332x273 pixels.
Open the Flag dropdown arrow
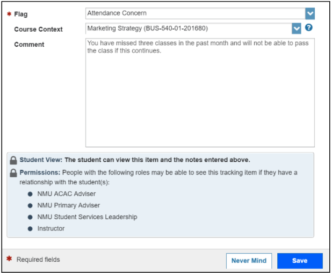(x=309, y=13)
